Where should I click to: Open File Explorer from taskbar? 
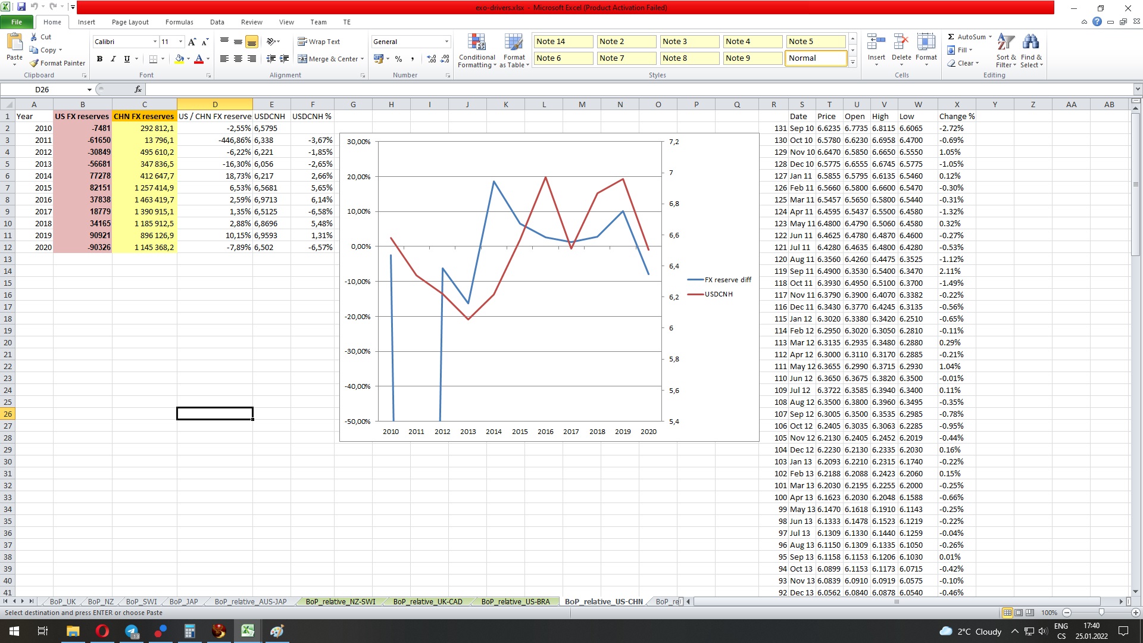click(73, 631)
